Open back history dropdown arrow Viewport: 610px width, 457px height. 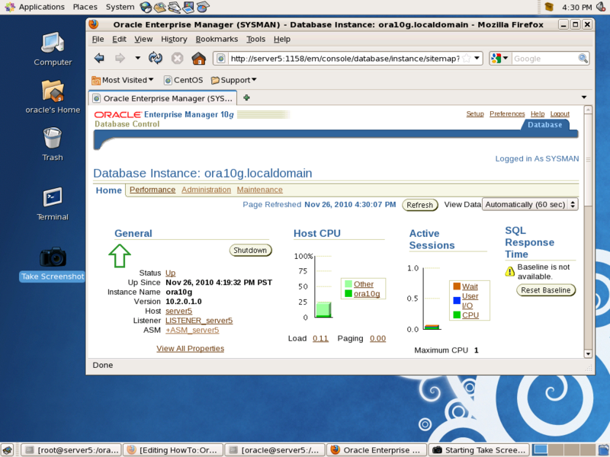click(x=137, y=58)
